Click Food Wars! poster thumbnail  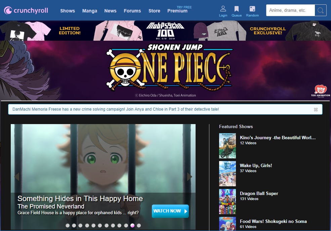227,224
